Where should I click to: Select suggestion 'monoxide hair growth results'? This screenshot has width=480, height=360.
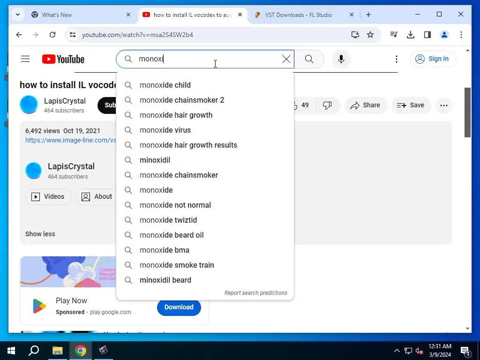[x=205, y=145]
